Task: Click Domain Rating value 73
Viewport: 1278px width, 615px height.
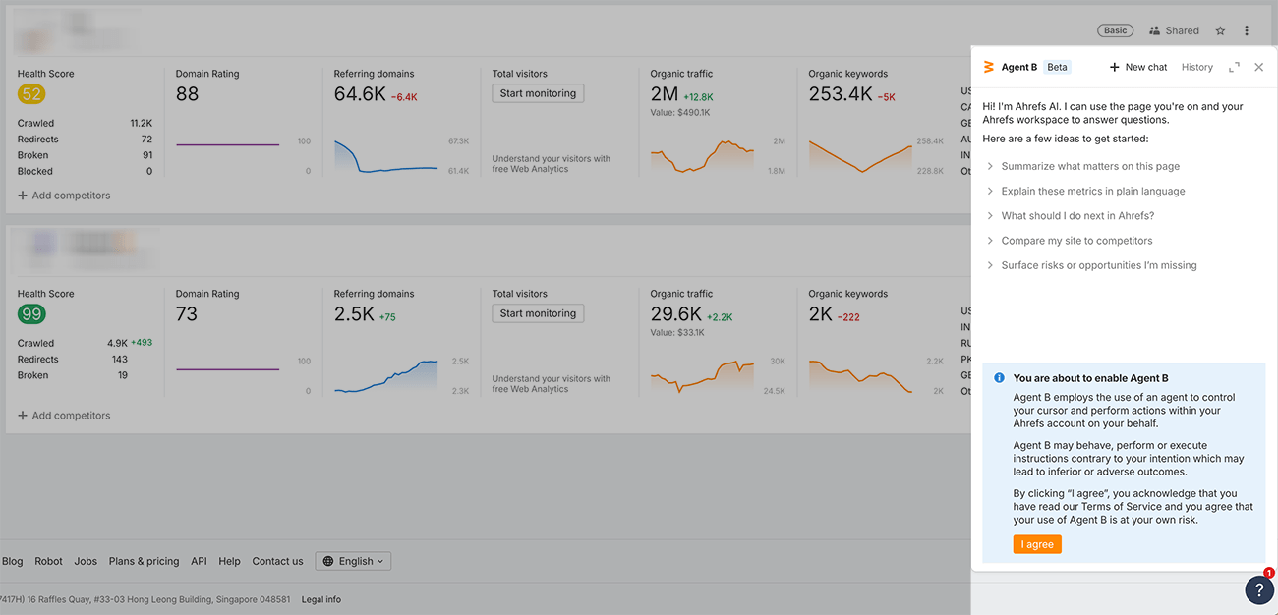Action: coord(187,314)
